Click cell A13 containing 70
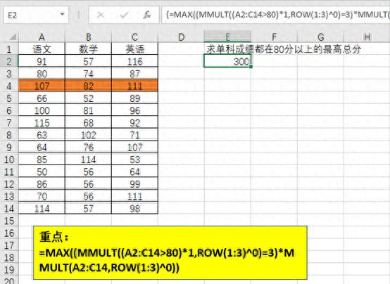Viewport: 390px width, 284px height. [x=42, y=196]
